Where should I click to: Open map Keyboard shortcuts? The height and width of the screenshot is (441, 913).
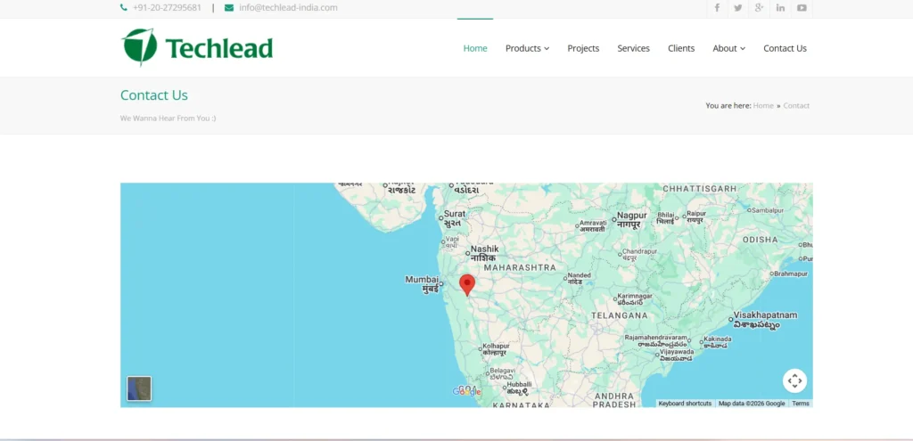tap(685, 404)
